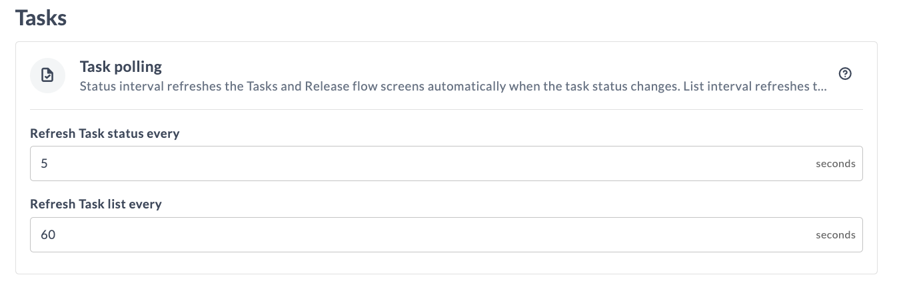Click the Refresh Task status every label
Image resolution: width=897 pixels, height=289 pixels.
pos(105,133)
